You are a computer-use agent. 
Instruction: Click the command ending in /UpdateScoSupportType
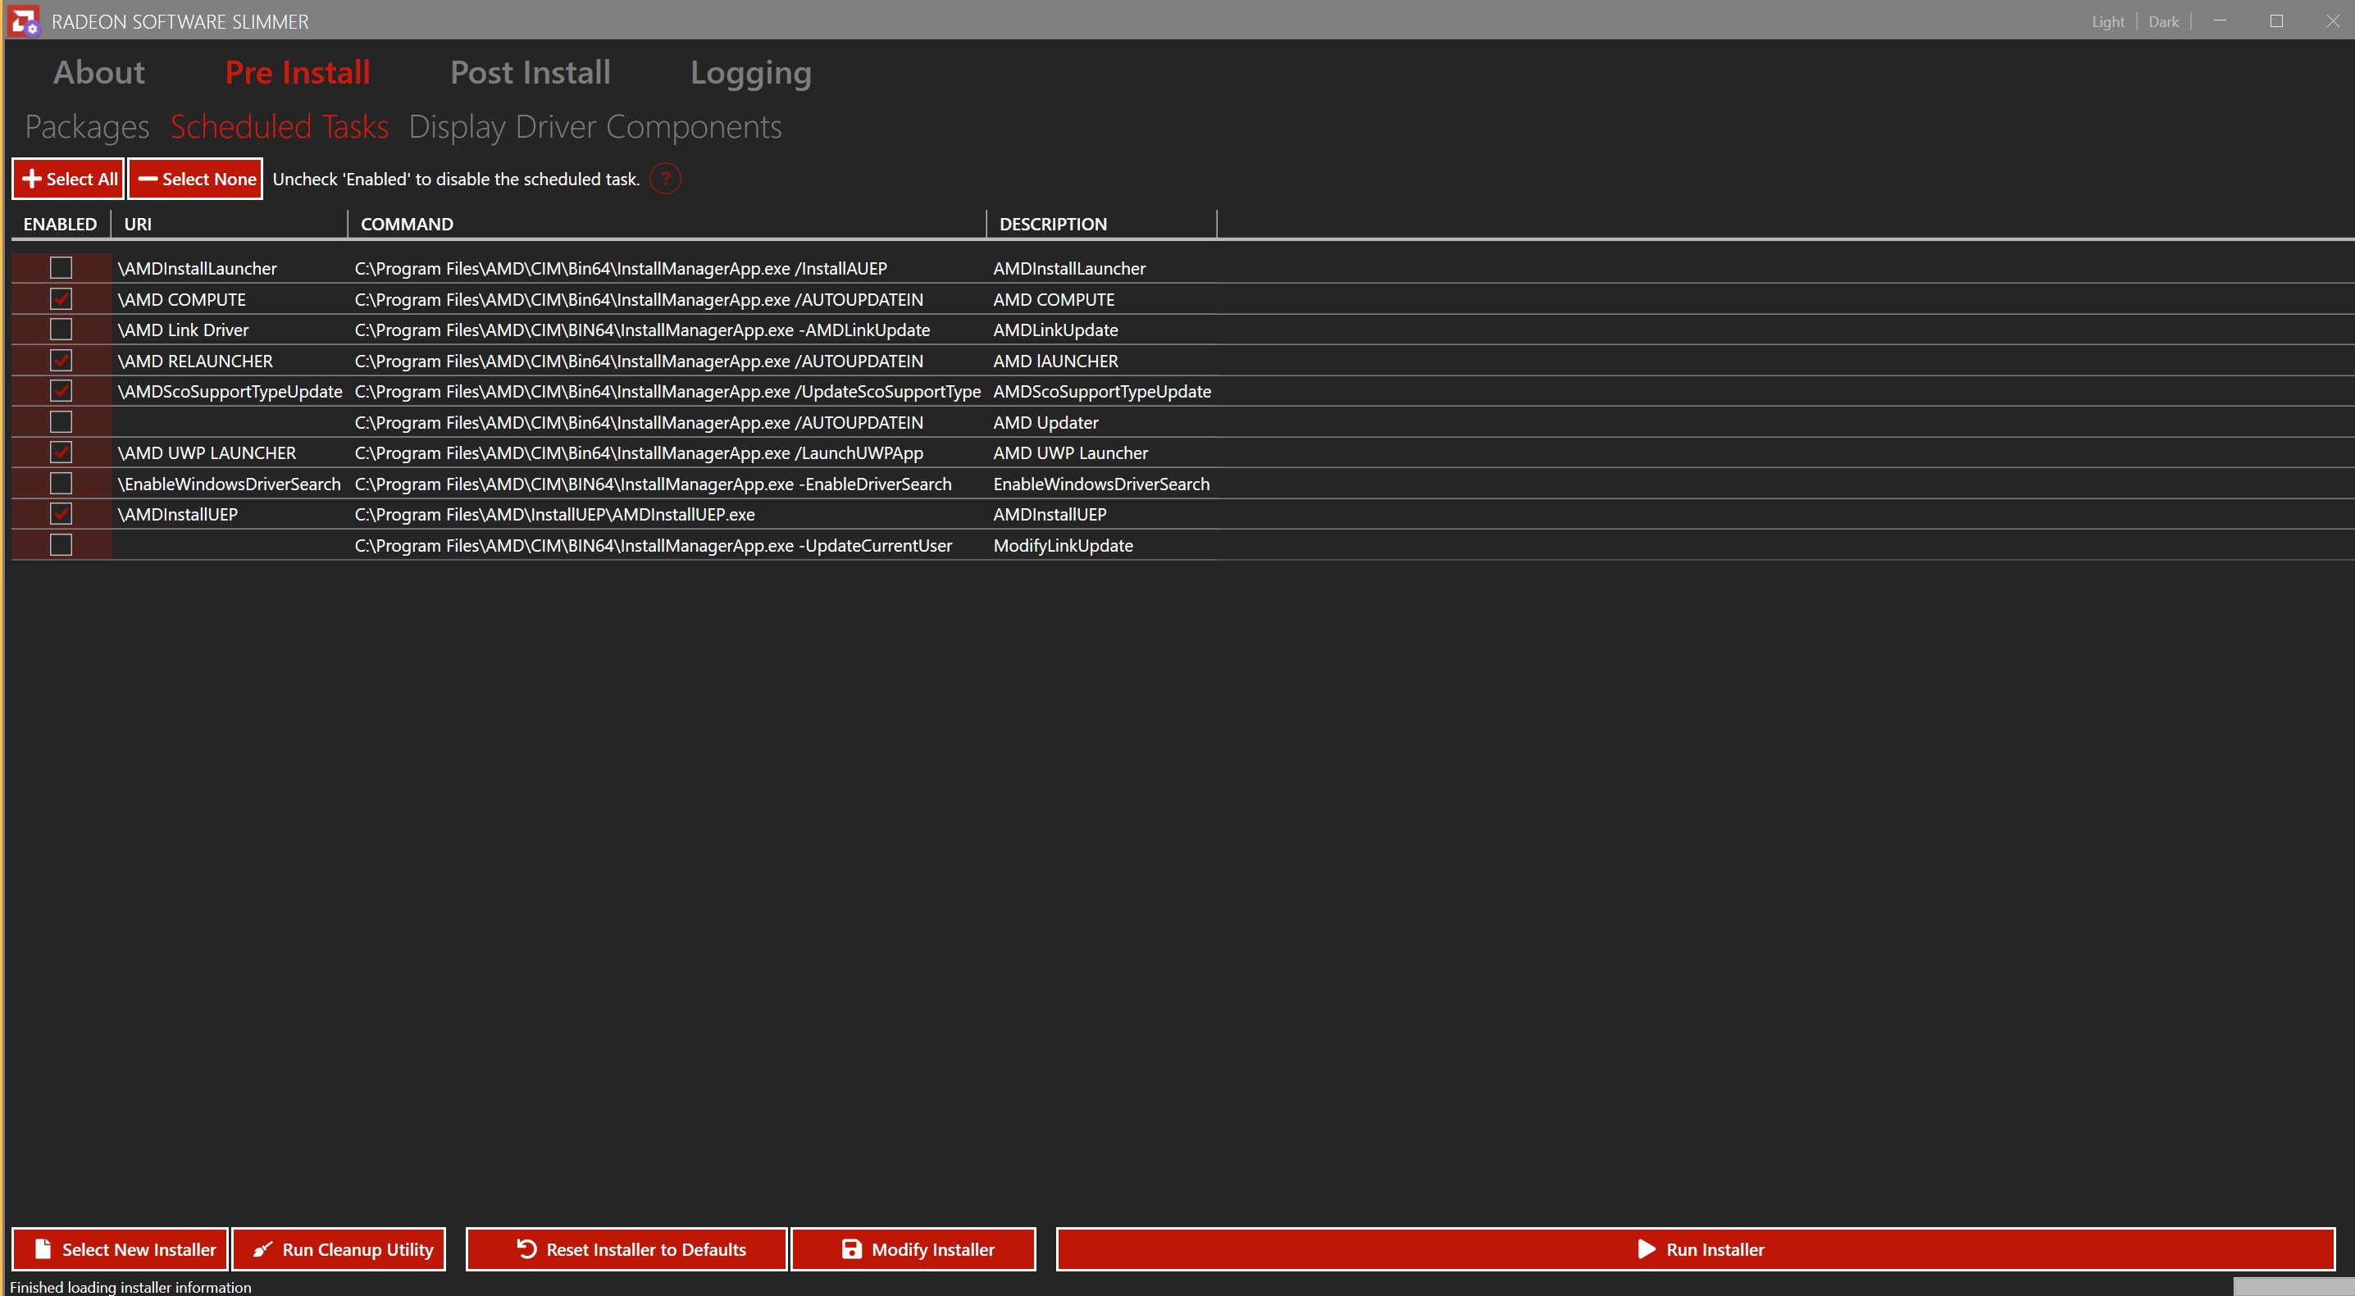(x=668, y=391)
